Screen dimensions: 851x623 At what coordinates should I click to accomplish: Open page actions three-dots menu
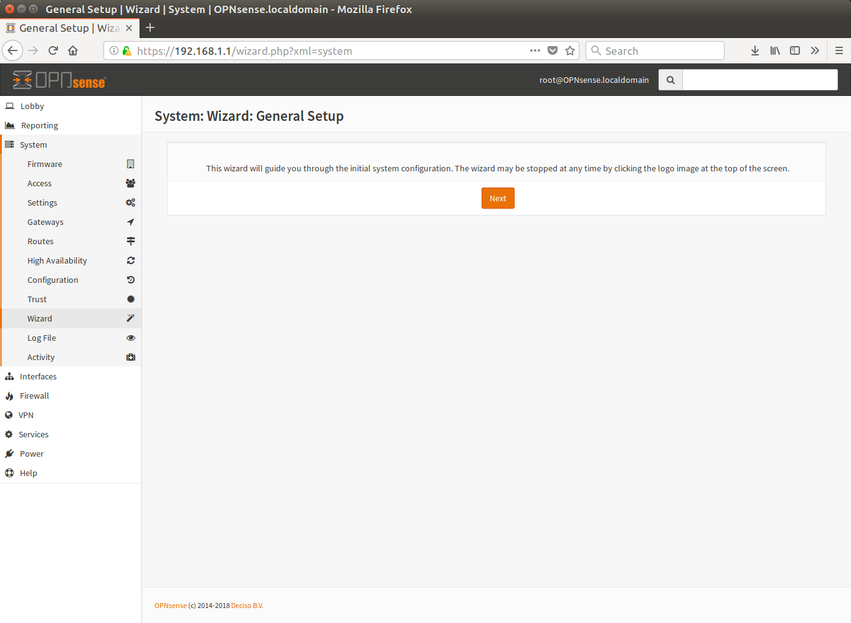pos(535,51)
